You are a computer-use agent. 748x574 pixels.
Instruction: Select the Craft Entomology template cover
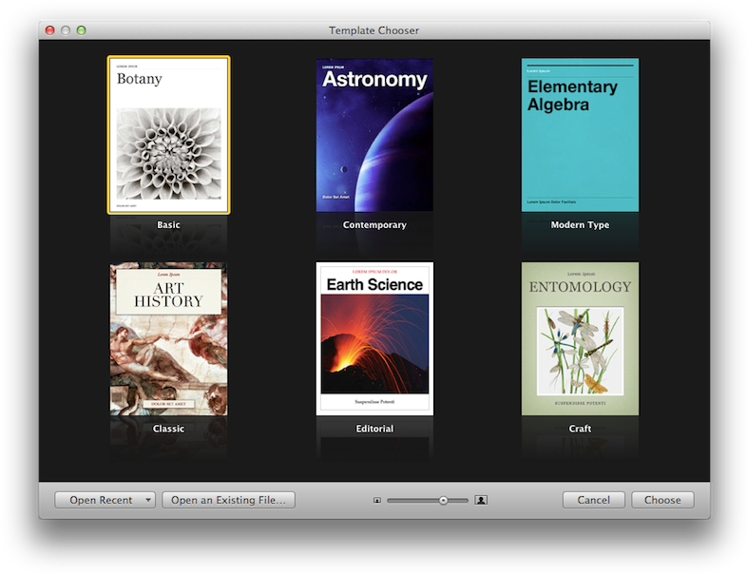click(x=580, y=338)
